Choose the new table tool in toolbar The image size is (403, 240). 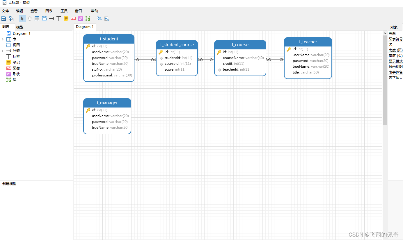(x=37, y=19)
